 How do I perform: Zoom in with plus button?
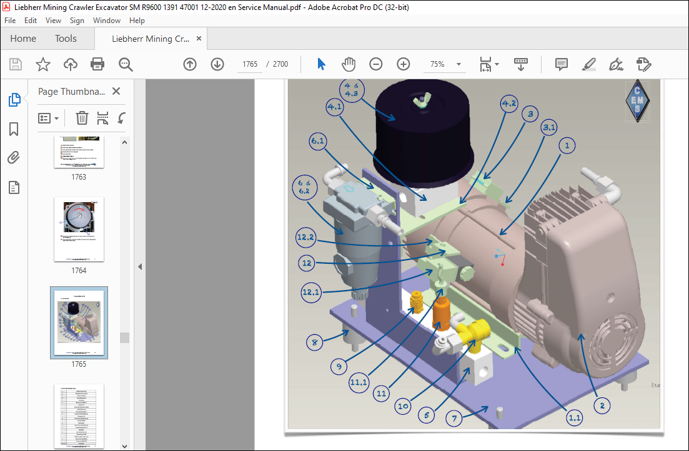(404, 64)
